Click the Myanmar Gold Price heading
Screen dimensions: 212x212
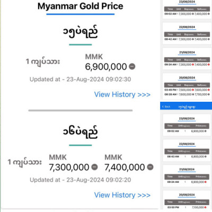point(81,6)
